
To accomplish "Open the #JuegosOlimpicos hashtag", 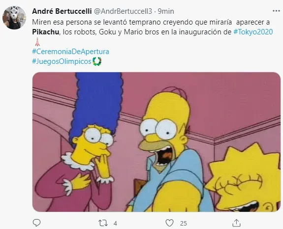I will [62, 61].
